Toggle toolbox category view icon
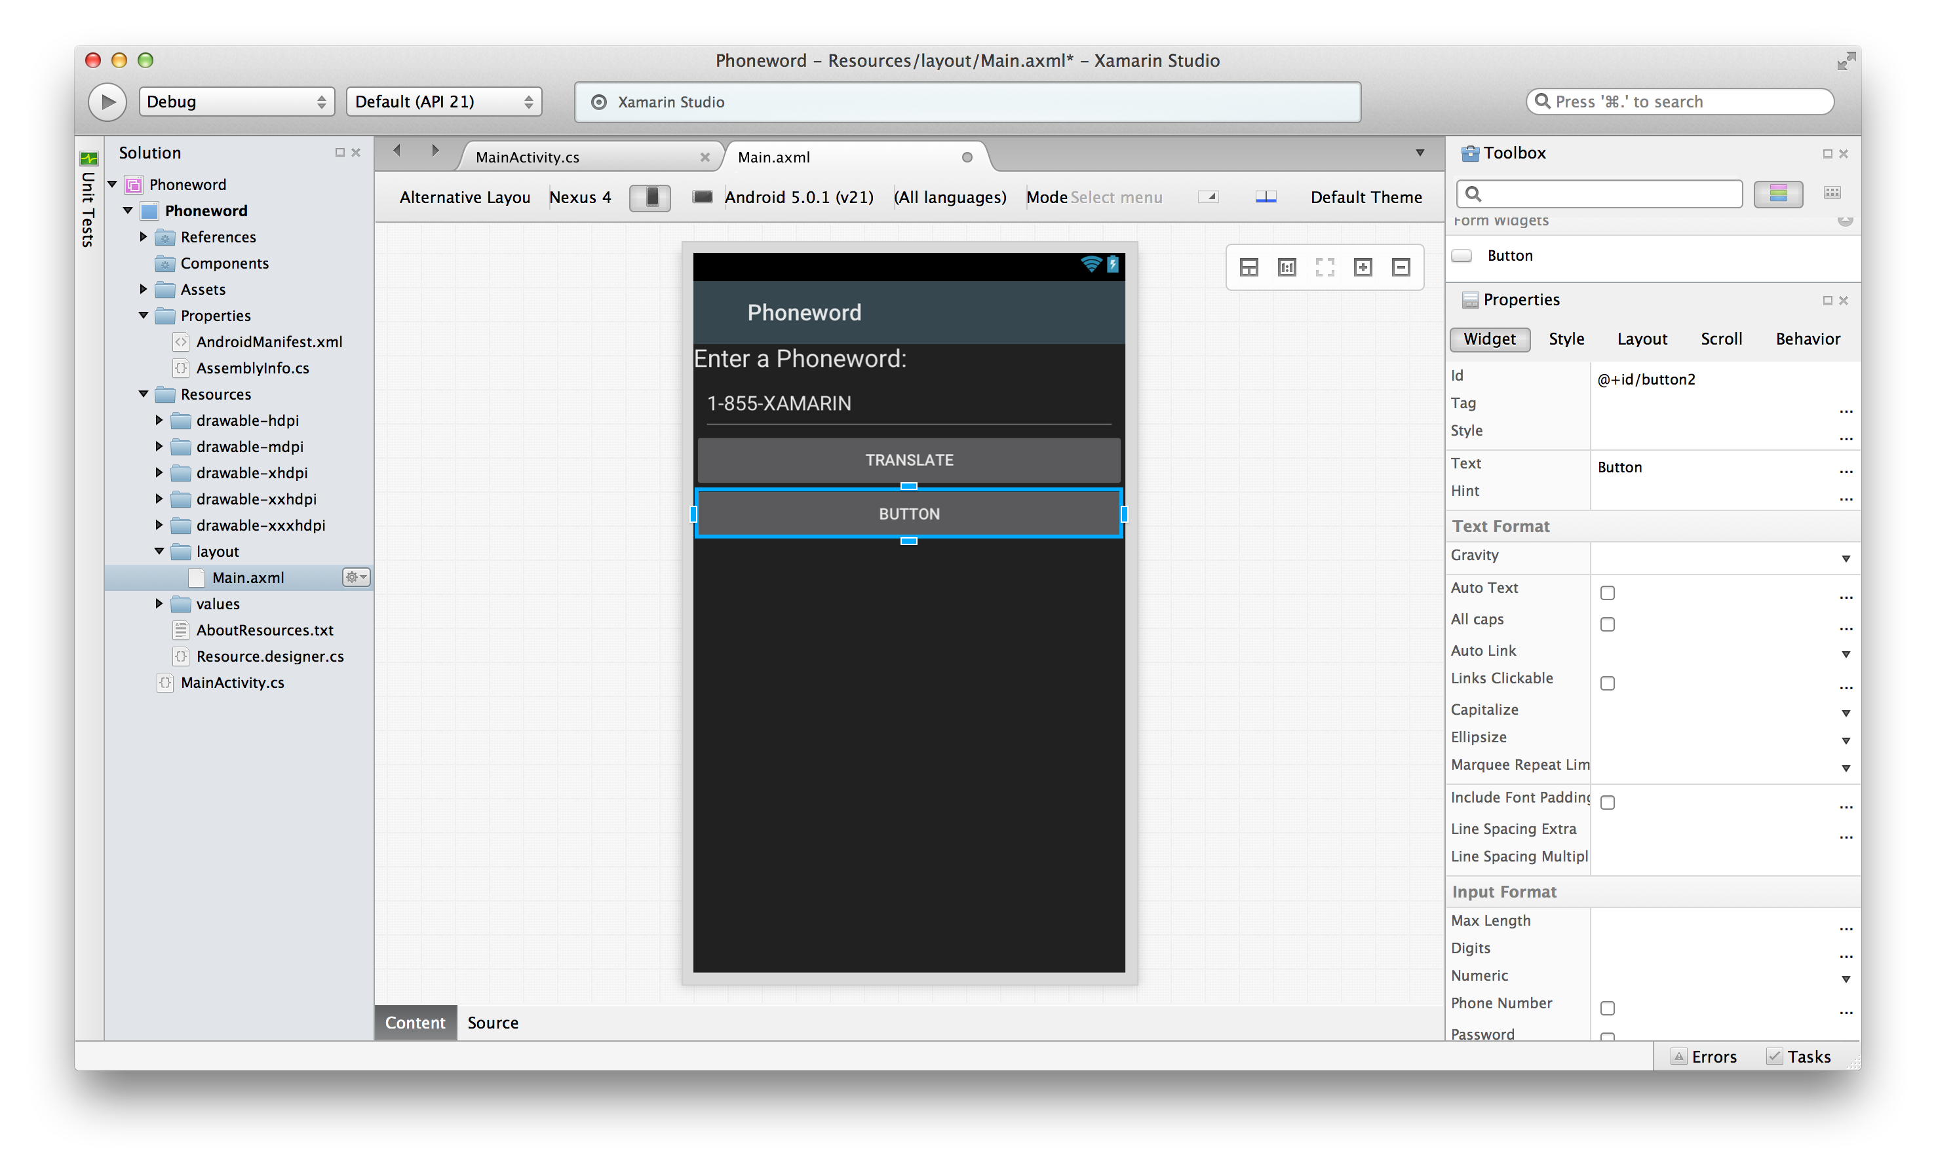Image resolution: width=1936 pixels, height=1174 pixels. tap(1777, 193)
